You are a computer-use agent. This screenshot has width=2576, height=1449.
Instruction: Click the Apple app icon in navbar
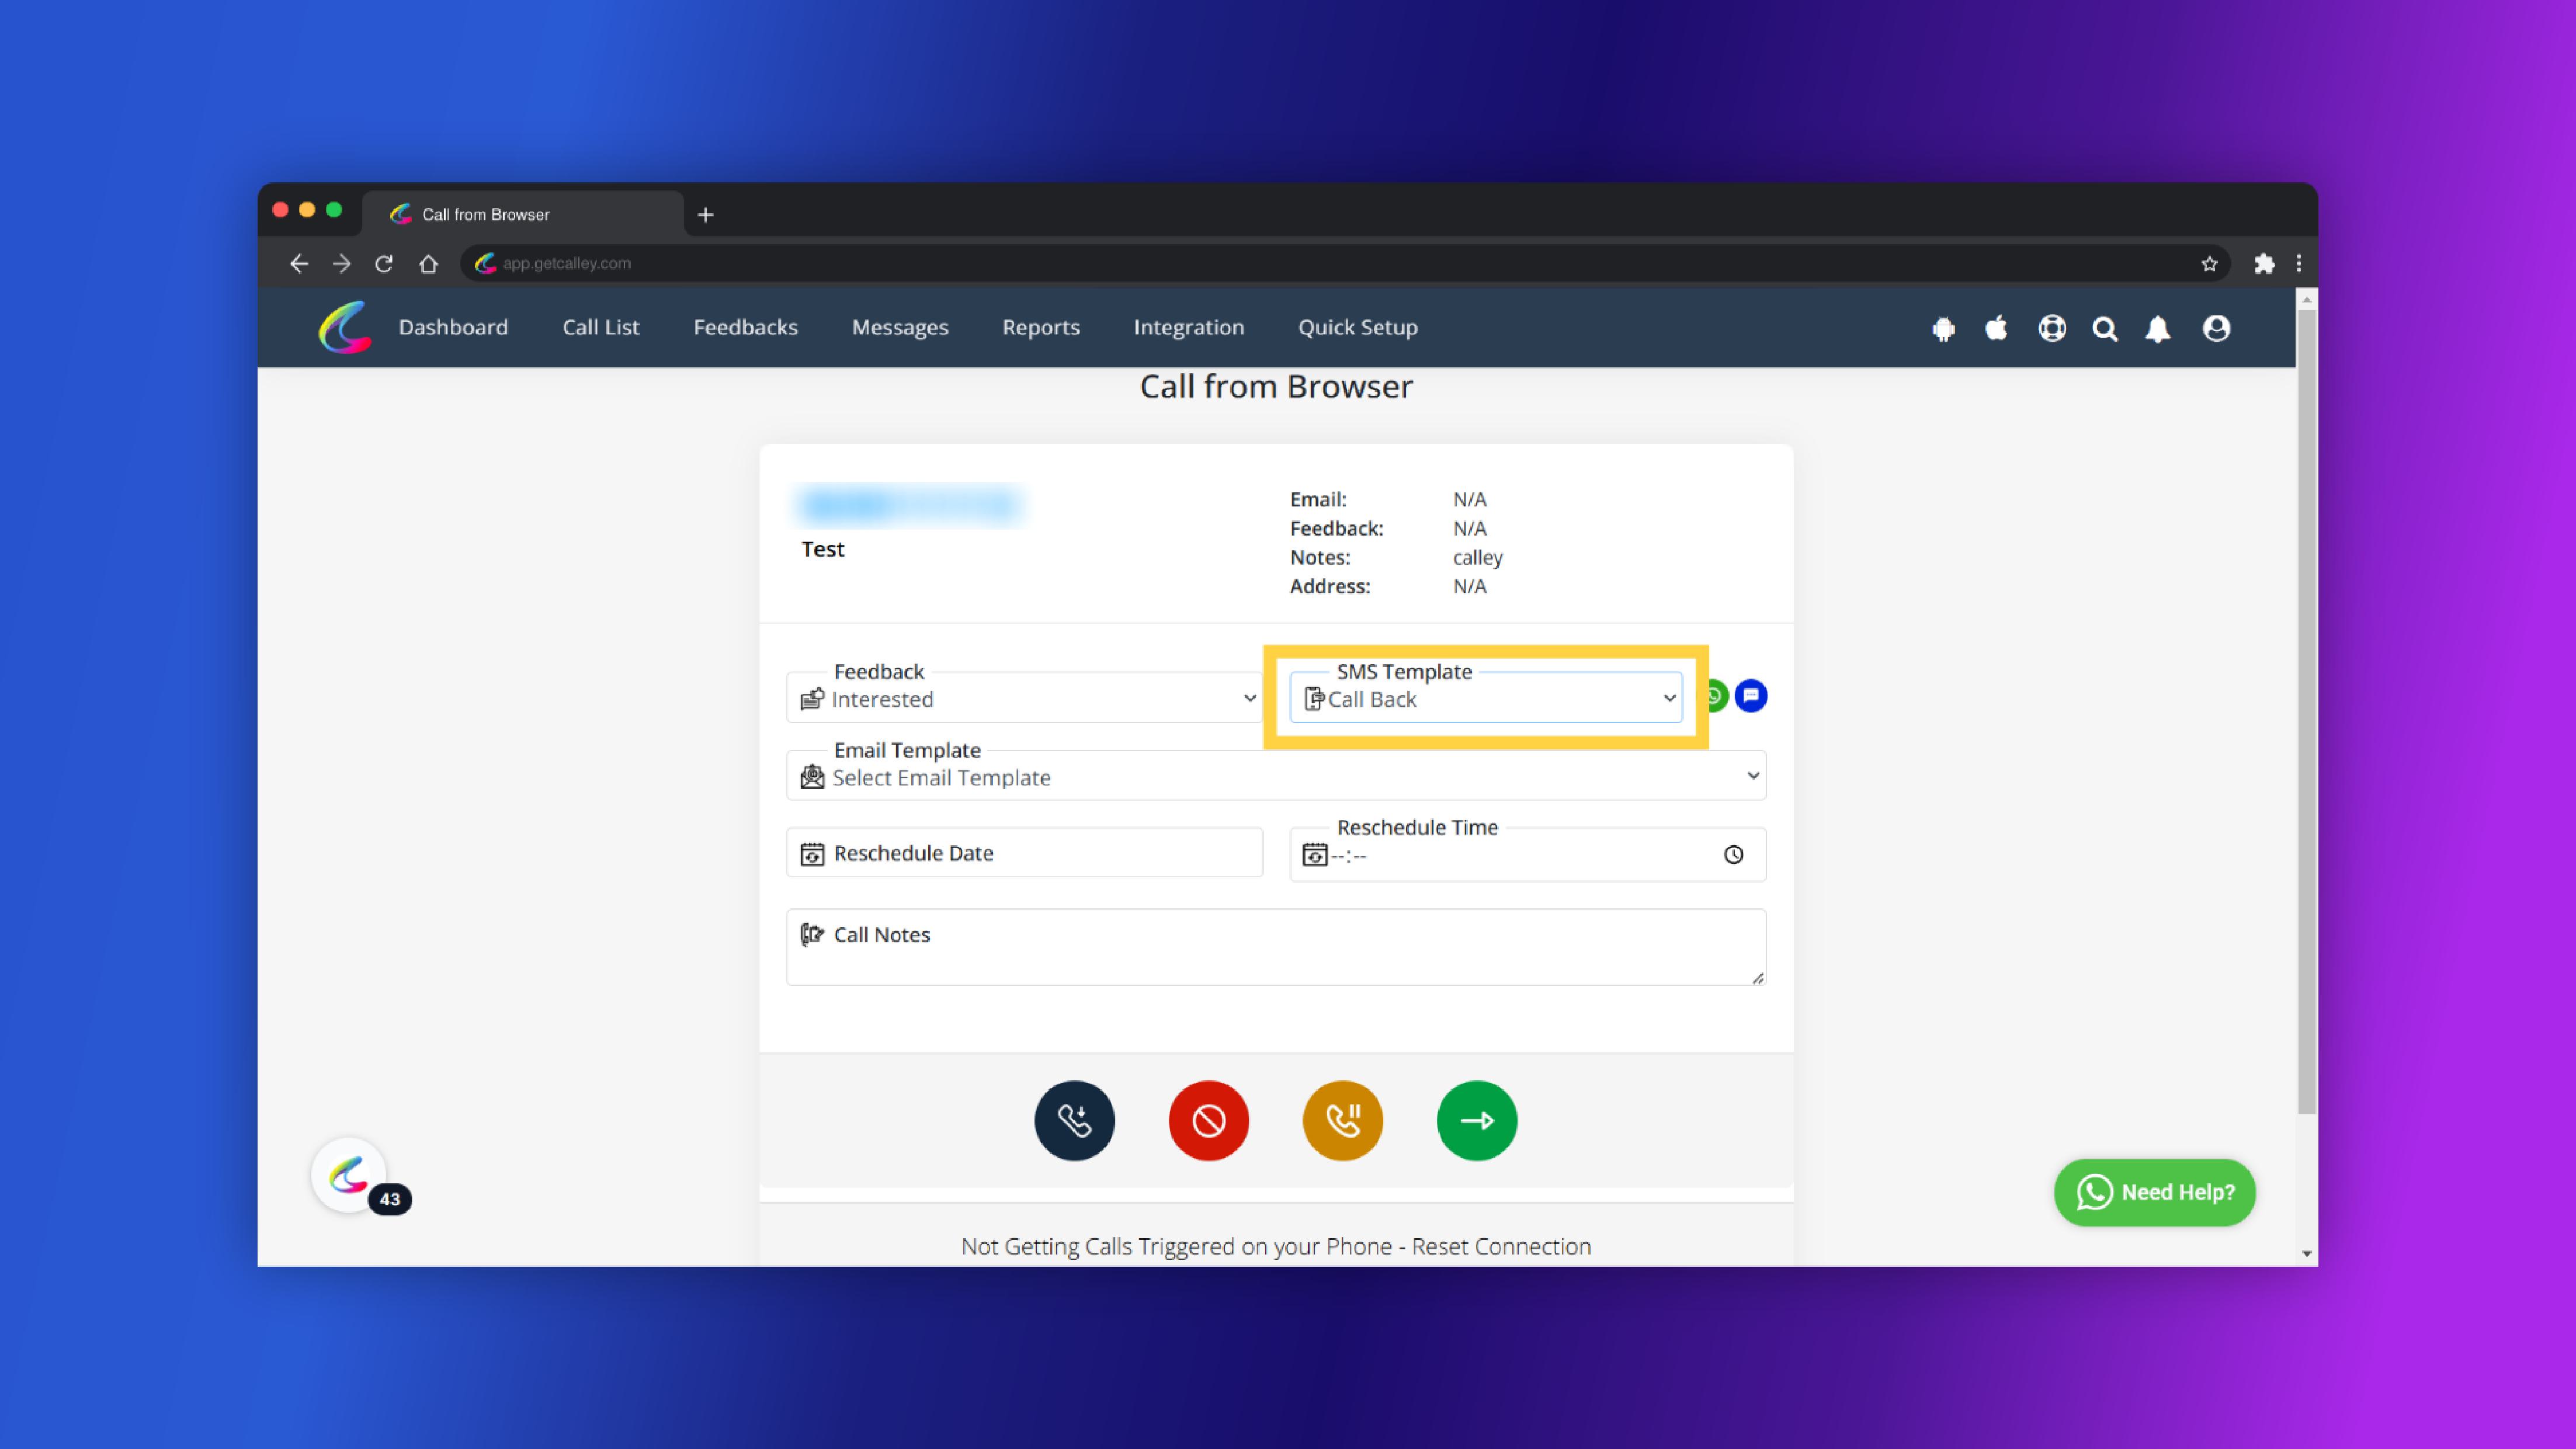click(x=1996, y=329)
